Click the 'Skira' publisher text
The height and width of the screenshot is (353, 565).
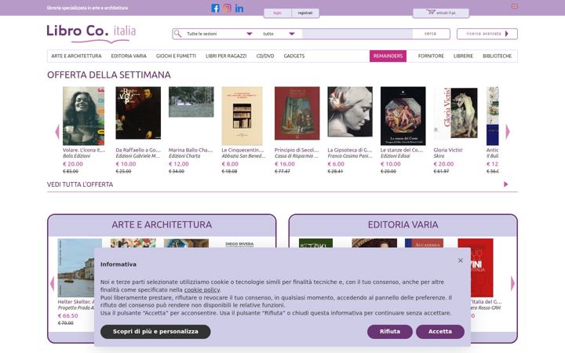[x=439, y=156]
